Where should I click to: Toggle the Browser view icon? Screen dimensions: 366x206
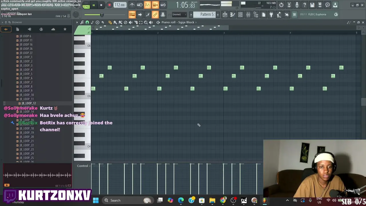[256, 15]
